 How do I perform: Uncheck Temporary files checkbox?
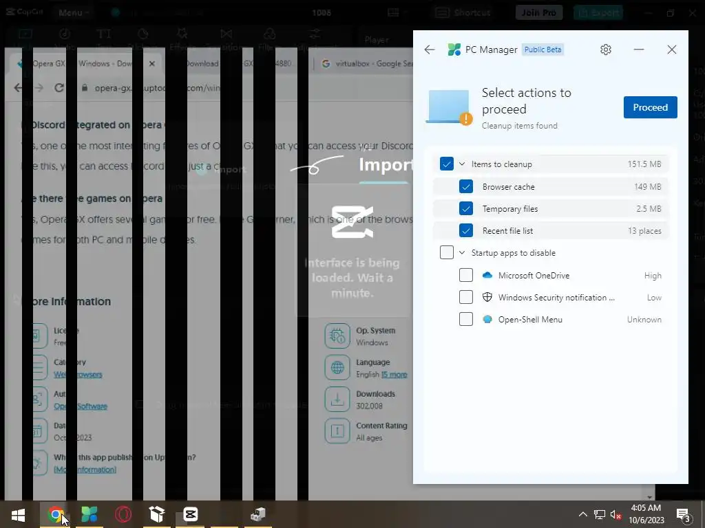466,208
